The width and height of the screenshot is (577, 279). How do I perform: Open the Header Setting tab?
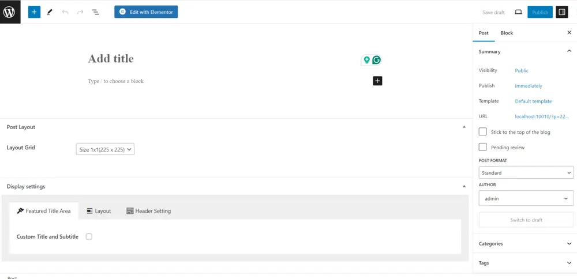click(x=149, y=211)
